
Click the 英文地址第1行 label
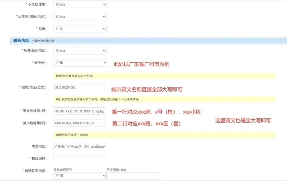coord(35,111)
